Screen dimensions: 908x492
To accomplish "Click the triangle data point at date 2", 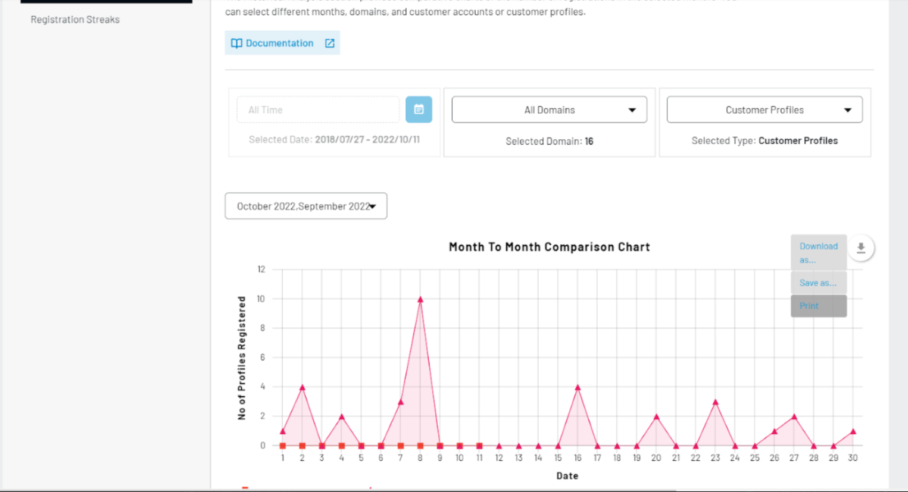I will pyautogui.click(x=302, y=388).
